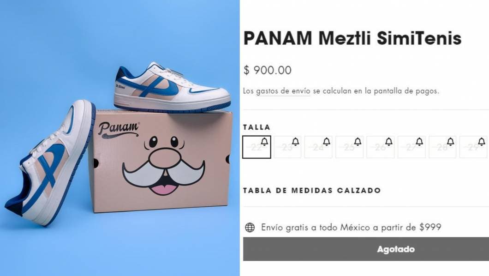Click the bell icon on size 27
Screen dimensions: 489x276
(419, 142)
